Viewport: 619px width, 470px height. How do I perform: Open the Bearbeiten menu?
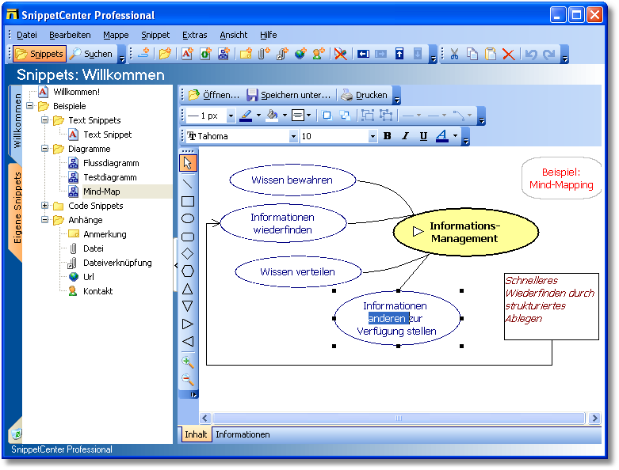[x=70, y=35]
